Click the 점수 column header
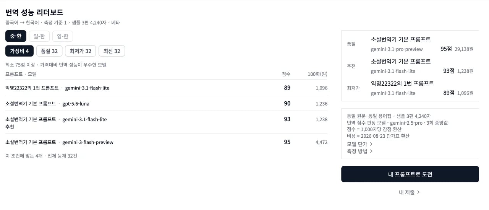The width and height of the screenshot is (489, 210). 286,74
